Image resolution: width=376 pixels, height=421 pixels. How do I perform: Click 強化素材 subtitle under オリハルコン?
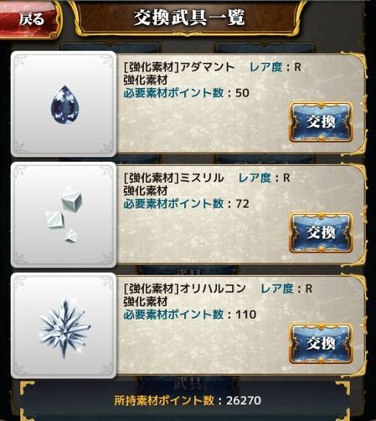pos(146,302)
